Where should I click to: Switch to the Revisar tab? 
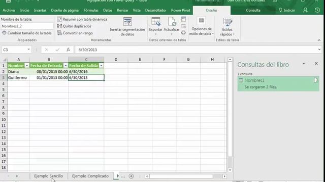[x=122, y=10]
